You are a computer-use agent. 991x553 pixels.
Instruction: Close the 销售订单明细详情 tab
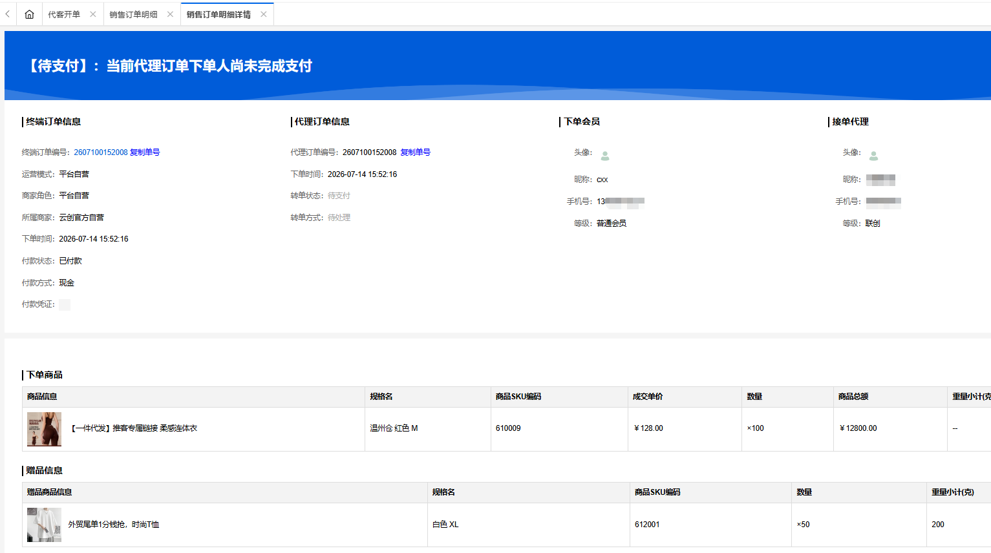264,14
